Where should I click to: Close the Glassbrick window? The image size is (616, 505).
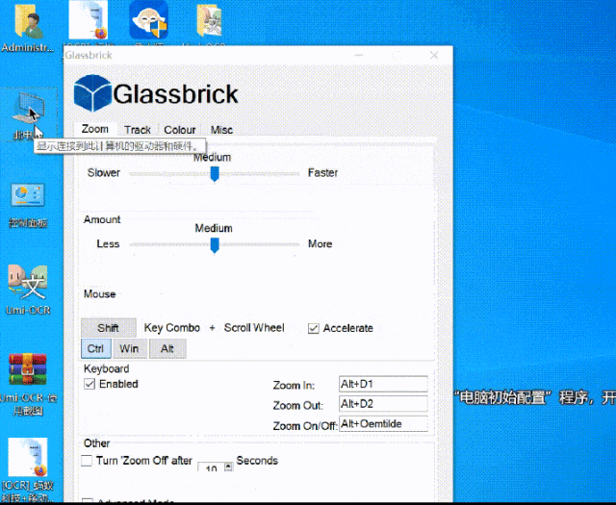click(x=434, y=55)
